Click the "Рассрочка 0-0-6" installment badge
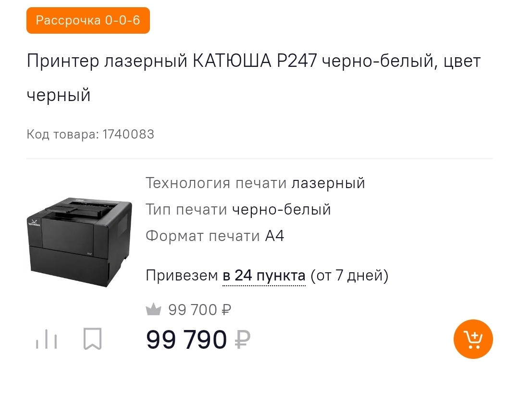The image size is (519, 394). pos(88,21)
